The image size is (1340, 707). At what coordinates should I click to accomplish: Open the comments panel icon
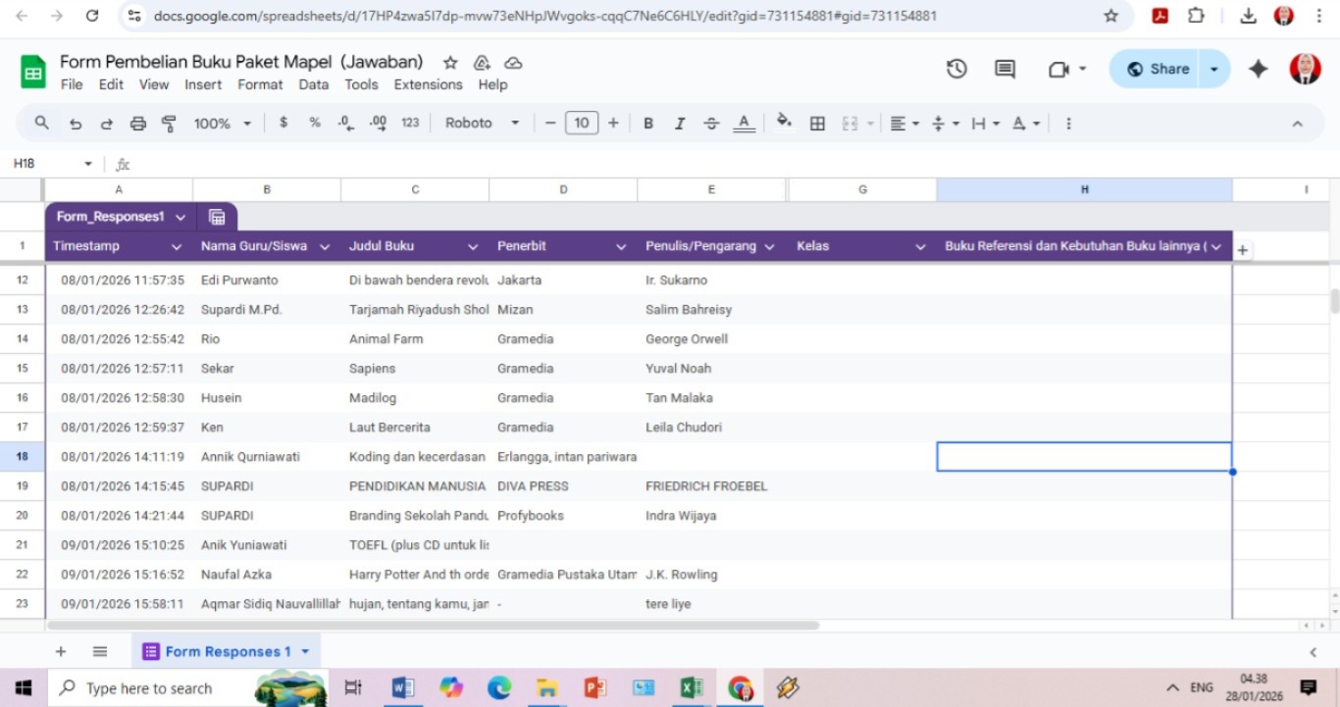[x=1005, y=69]
